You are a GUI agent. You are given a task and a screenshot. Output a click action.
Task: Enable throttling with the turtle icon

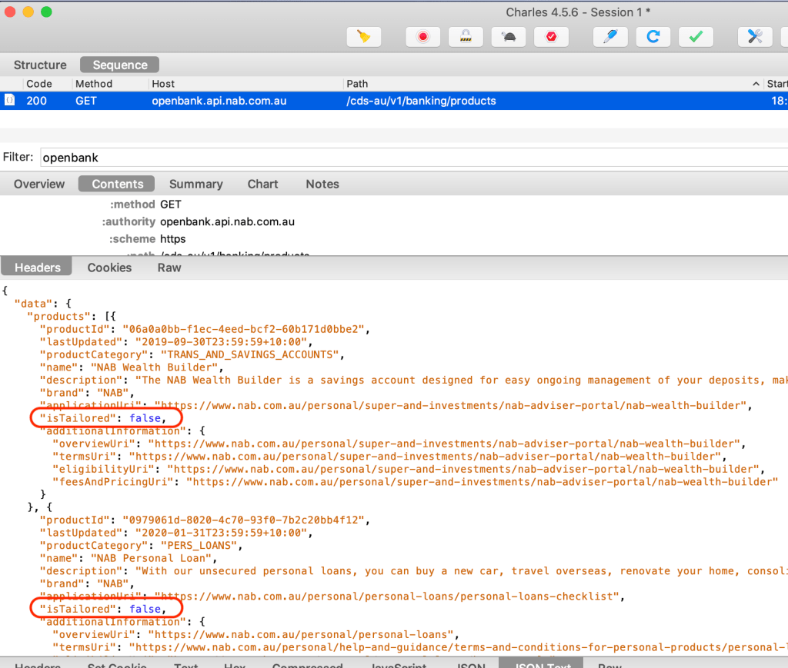[508, 36]
